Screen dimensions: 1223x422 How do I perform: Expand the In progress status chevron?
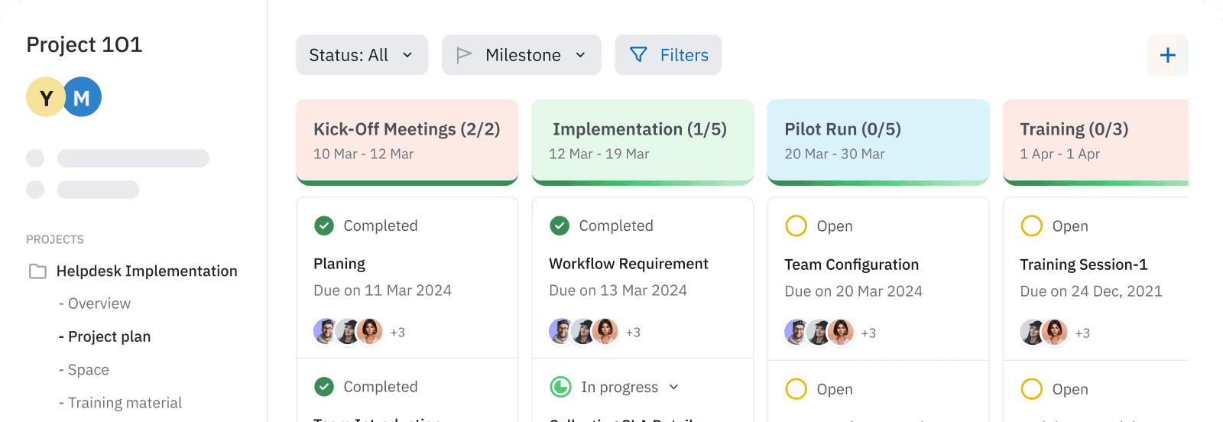[673, 387]
